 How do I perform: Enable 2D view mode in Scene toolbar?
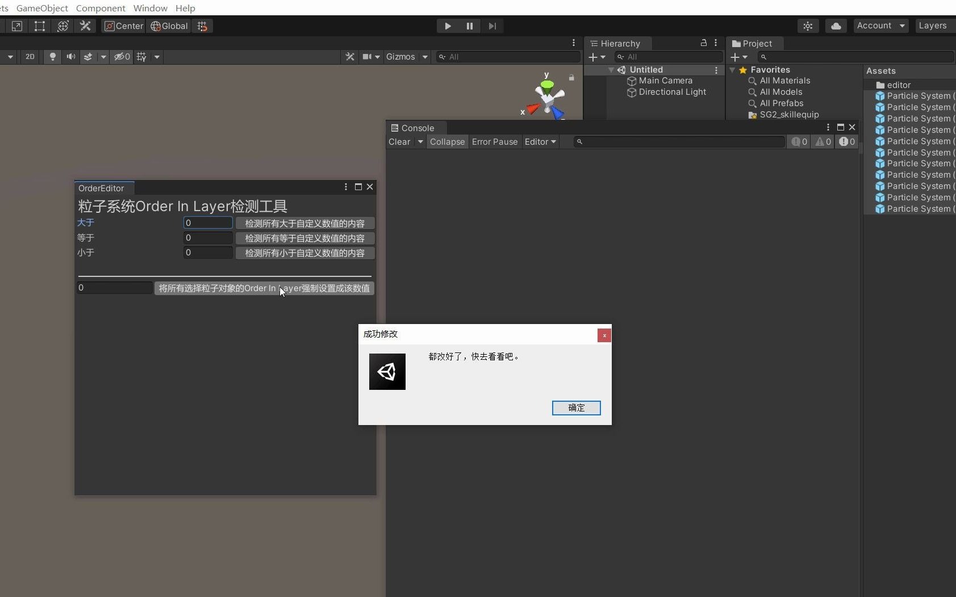(29, 57)
